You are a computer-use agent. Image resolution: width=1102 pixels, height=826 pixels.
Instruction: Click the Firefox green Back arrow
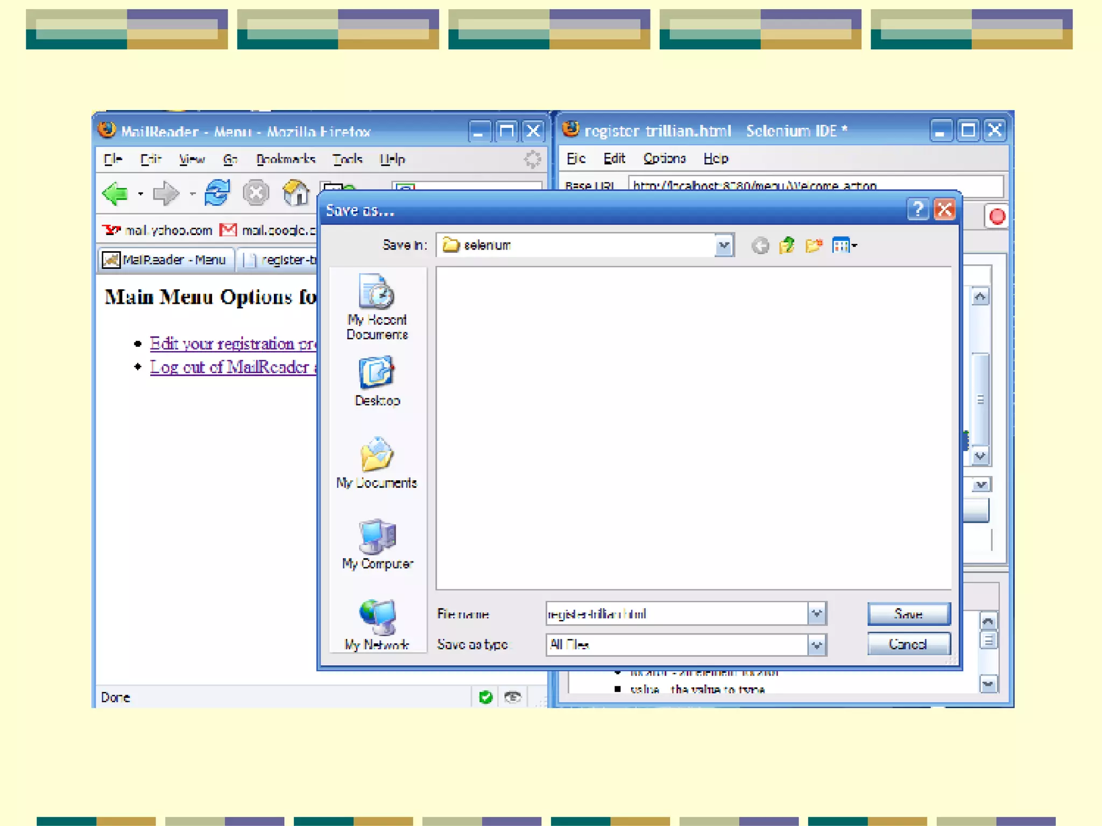pyautogui.click(x=115, y=194)
